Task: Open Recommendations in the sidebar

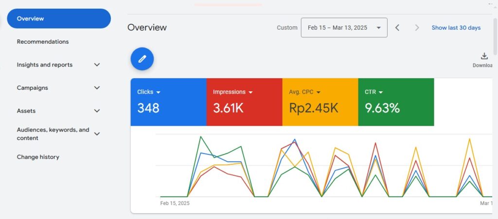Action: tap(43, 42)
